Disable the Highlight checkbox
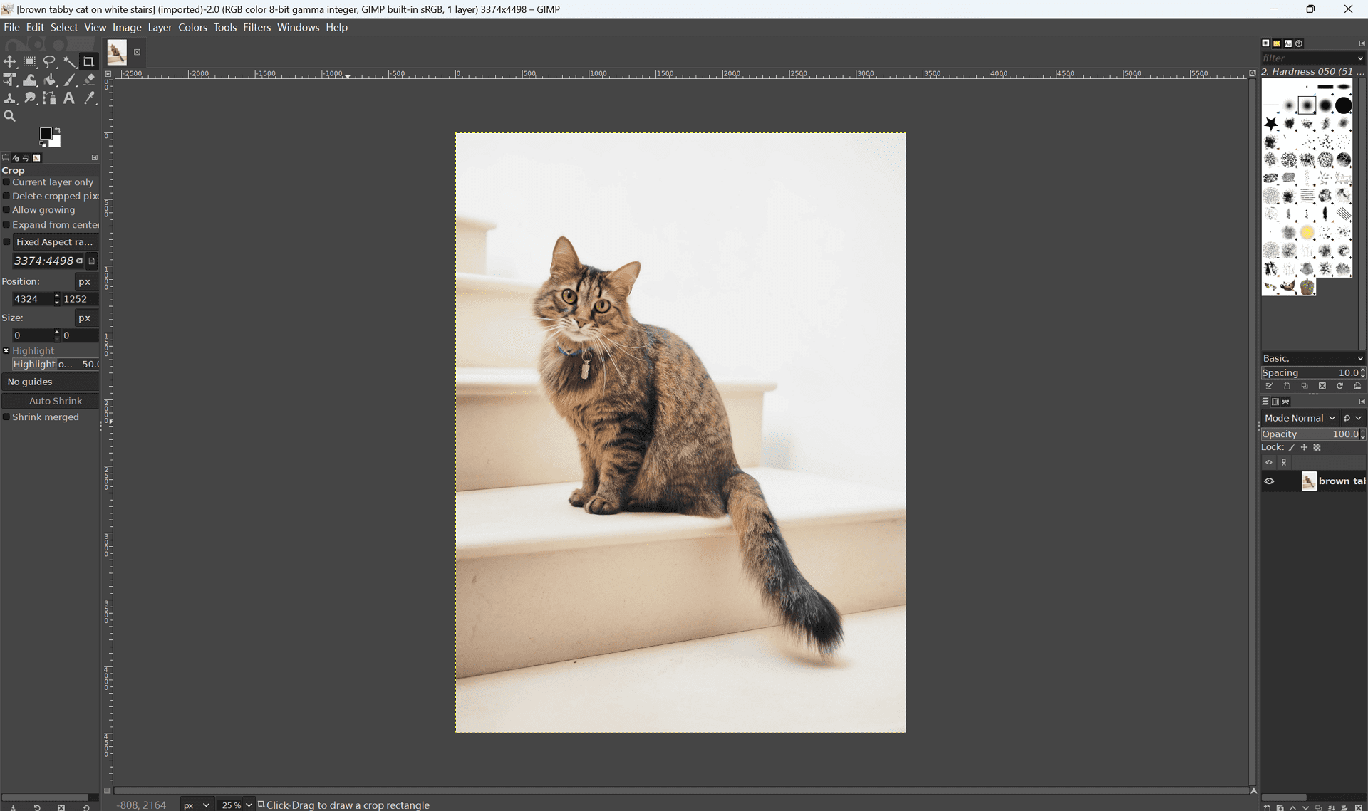Screen dimensions: 1368x811 pyautogui.click(x=6, y=351)
